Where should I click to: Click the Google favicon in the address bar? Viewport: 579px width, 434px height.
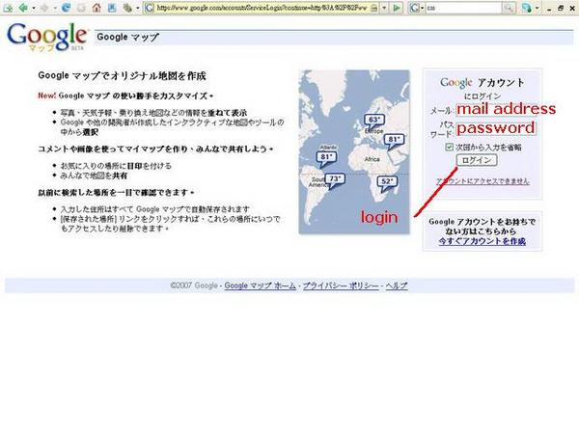tap(150, 8)
